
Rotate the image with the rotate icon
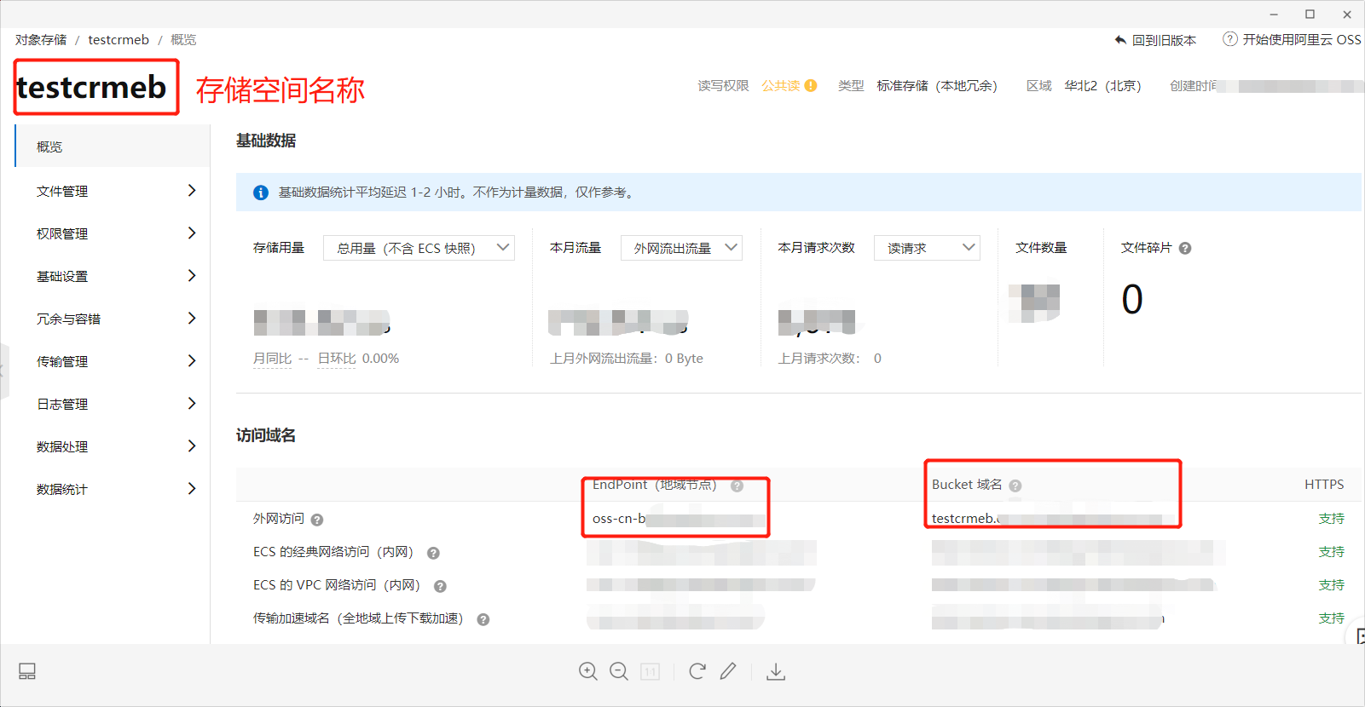tap(697, 671)
